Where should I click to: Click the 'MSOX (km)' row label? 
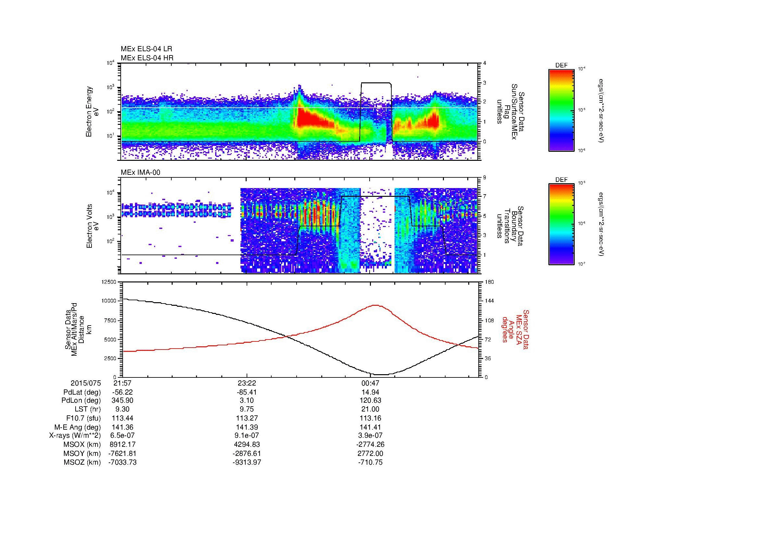[x=82, y=445]
